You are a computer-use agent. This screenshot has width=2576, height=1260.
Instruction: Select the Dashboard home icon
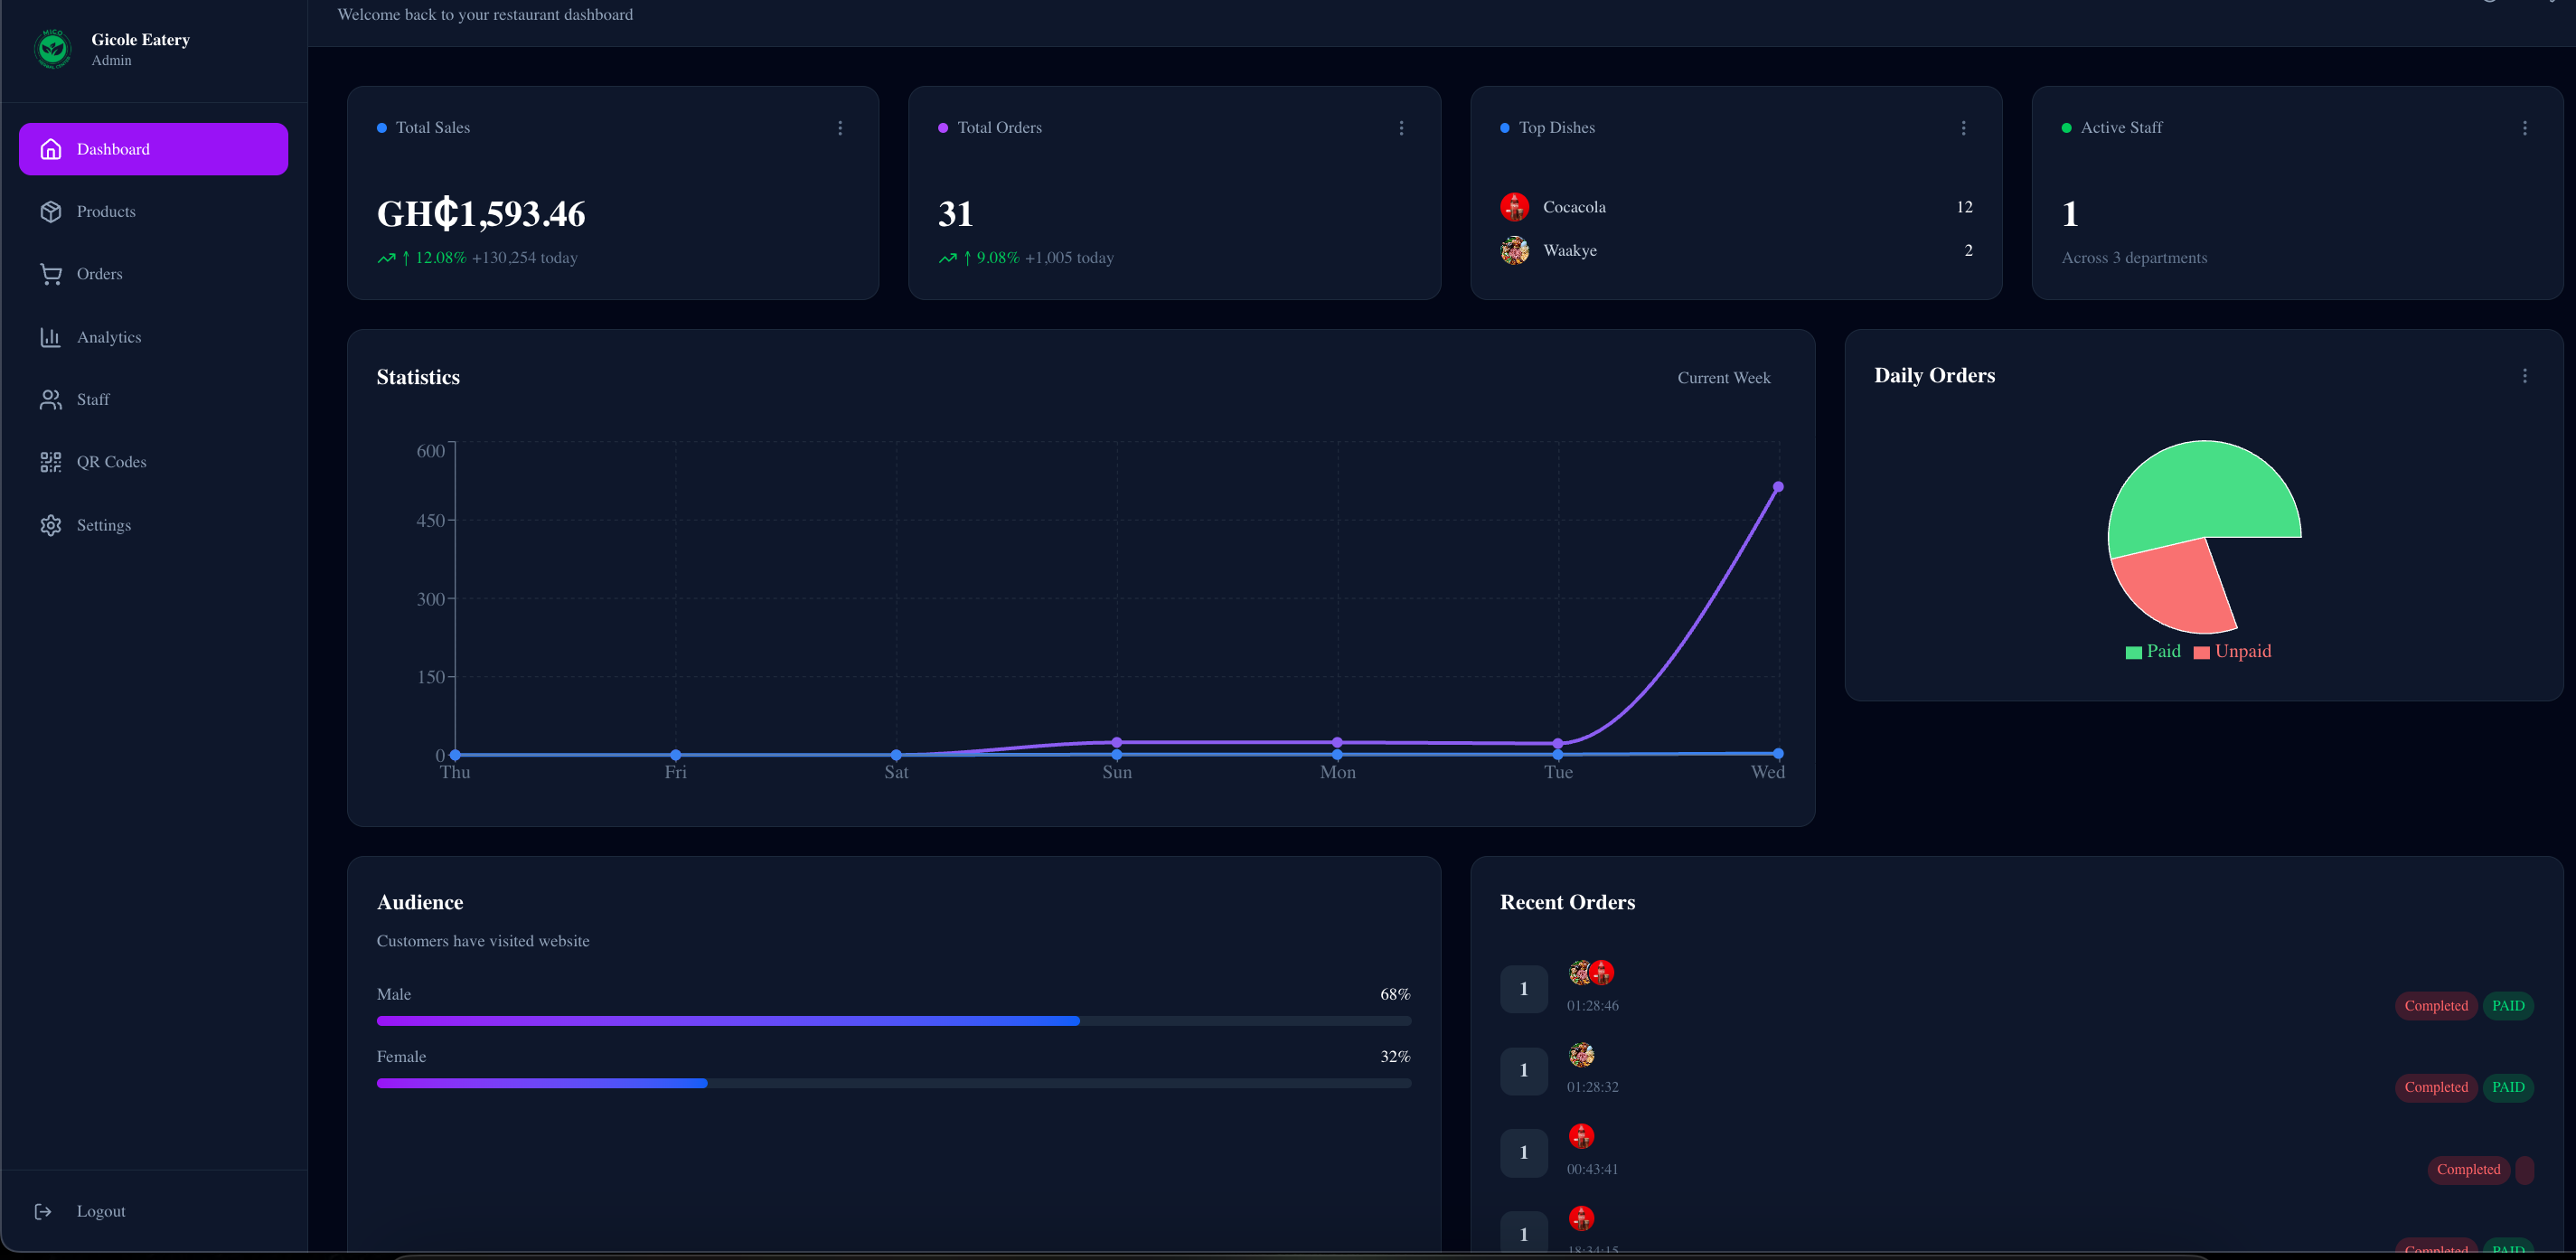pos(51,148)
